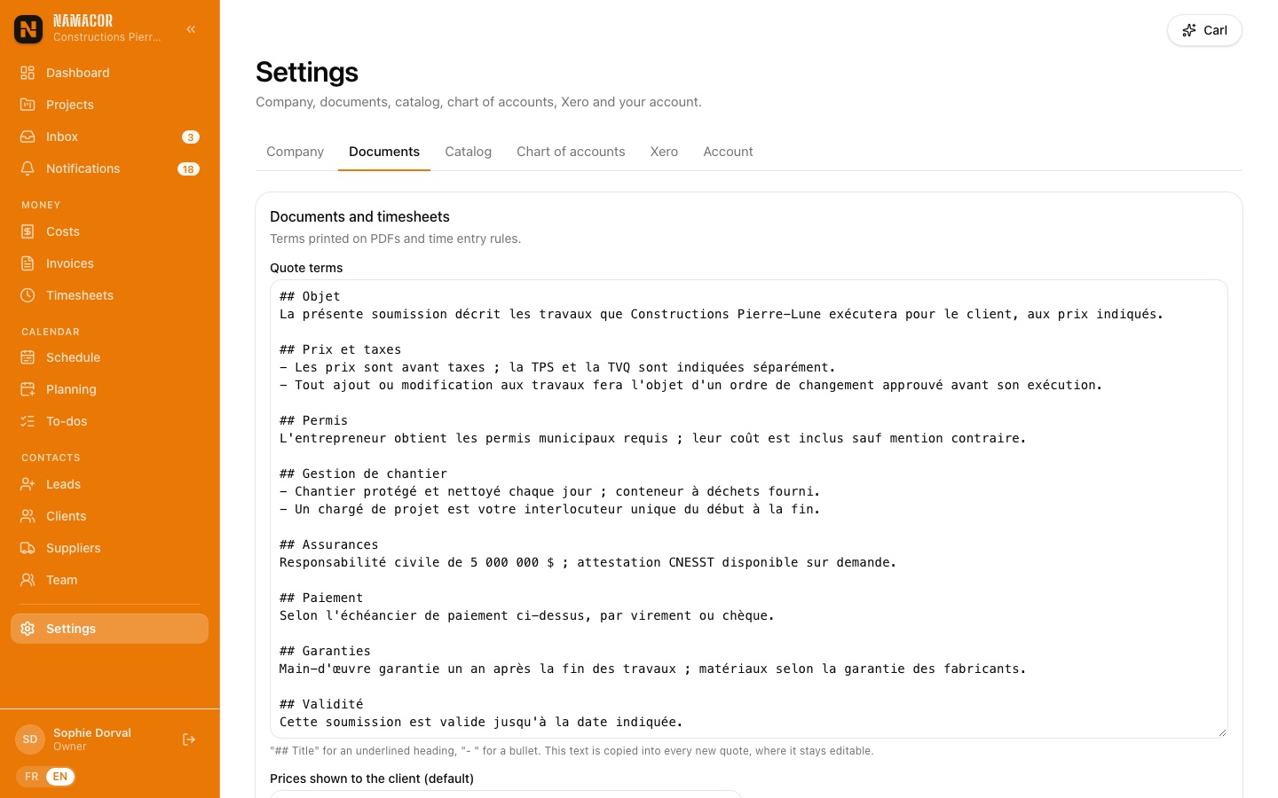Open the Suppliers truck icon
Viewport: 1278px width, 798px height.
coord(28,548)
